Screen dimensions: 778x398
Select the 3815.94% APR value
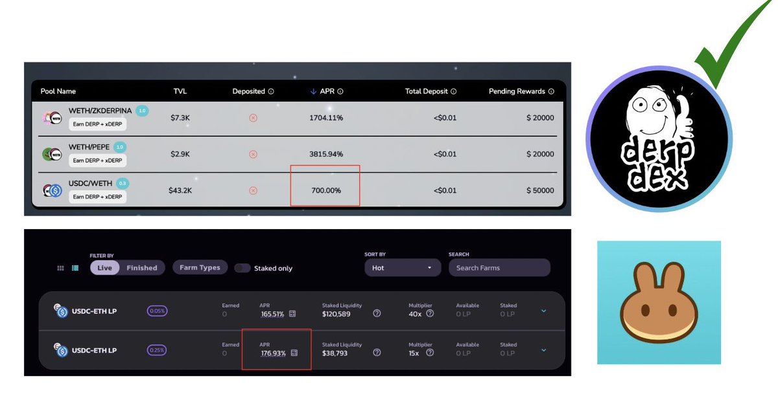(326, 154)
